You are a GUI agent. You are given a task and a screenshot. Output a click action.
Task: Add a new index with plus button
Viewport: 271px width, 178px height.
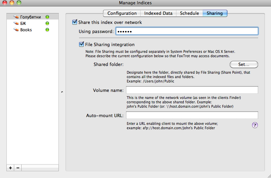10,167
